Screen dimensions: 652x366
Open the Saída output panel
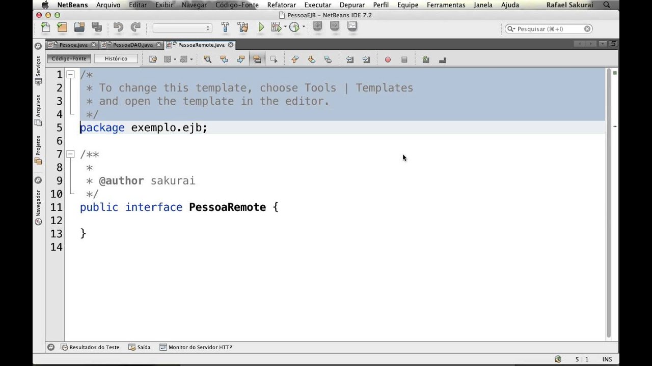pos(140,347)
